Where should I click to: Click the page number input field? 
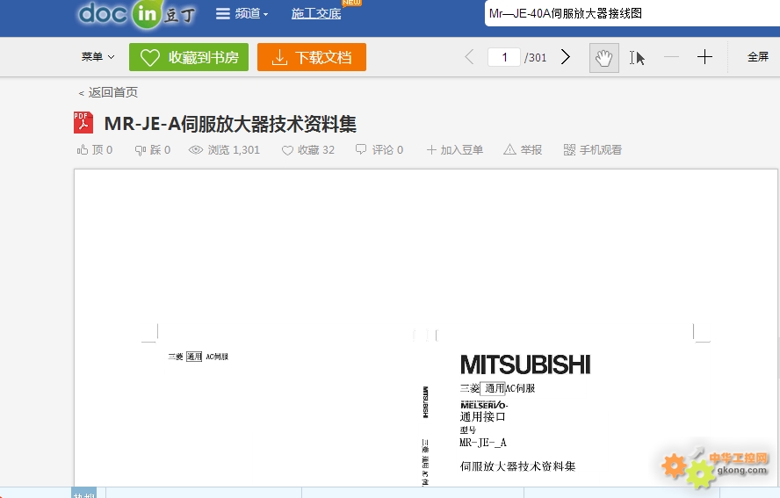pyautogui.click(x=504, y=57)
